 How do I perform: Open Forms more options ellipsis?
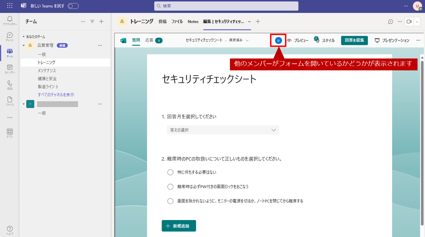click(418, 40)
